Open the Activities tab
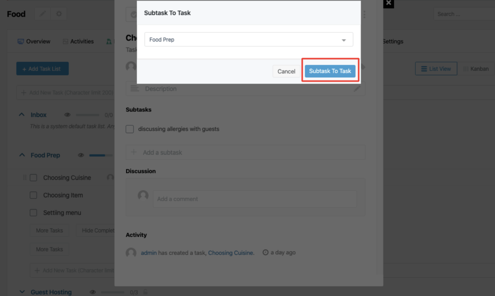 coord(78,42)
